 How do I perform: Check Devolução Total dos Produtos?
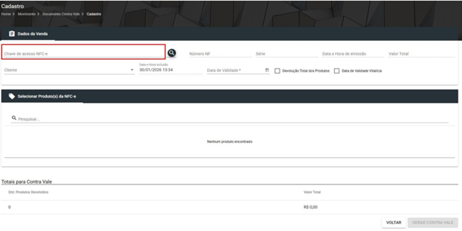pyautogui.click(x=277, y=71)
